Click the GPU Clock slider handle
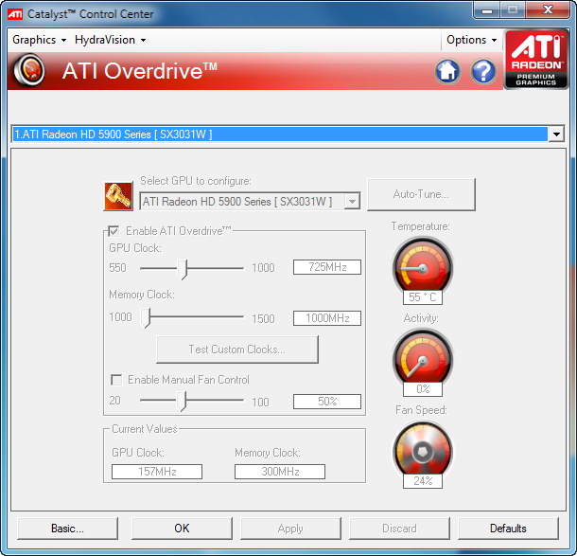This screenshot has height=556, width=577. [x=185, y=268]
